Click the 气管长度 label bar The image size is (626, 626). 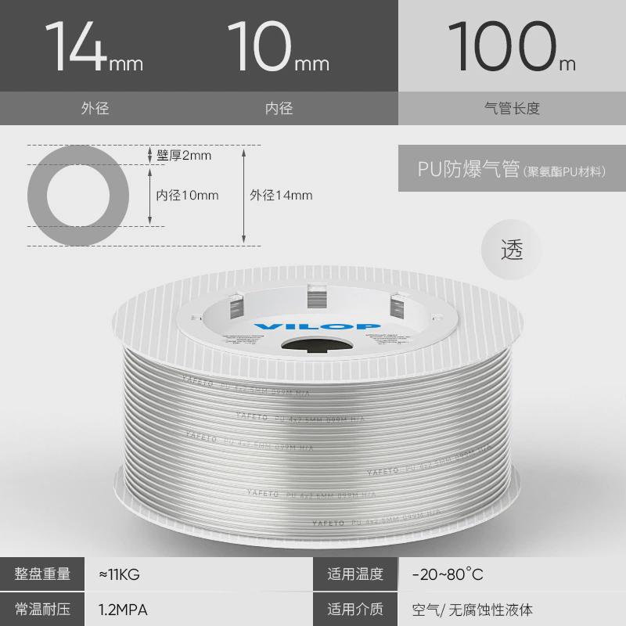[512, 108]
